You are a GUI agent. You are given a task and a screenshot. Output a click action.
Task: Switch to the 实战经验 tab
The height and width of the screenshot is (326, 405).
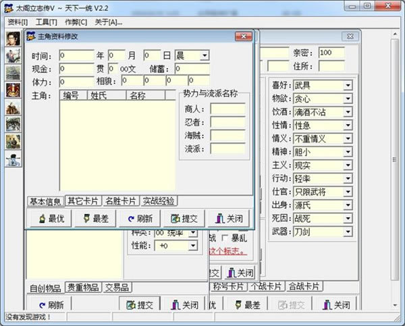159,201
